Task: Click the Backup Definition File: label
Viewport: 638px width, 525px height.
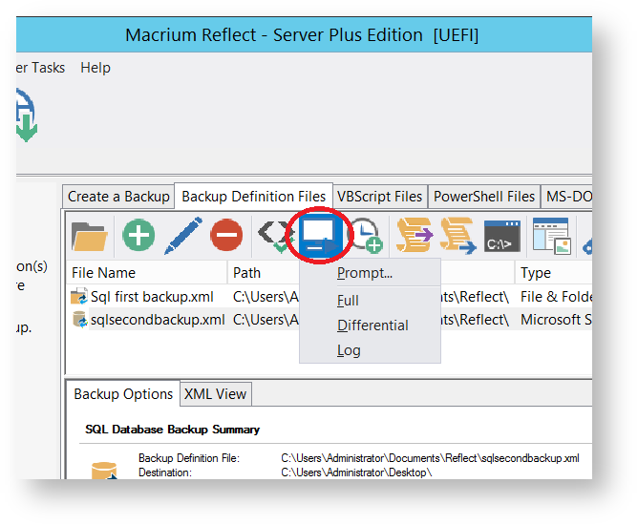Action: (x=189, y=458)
